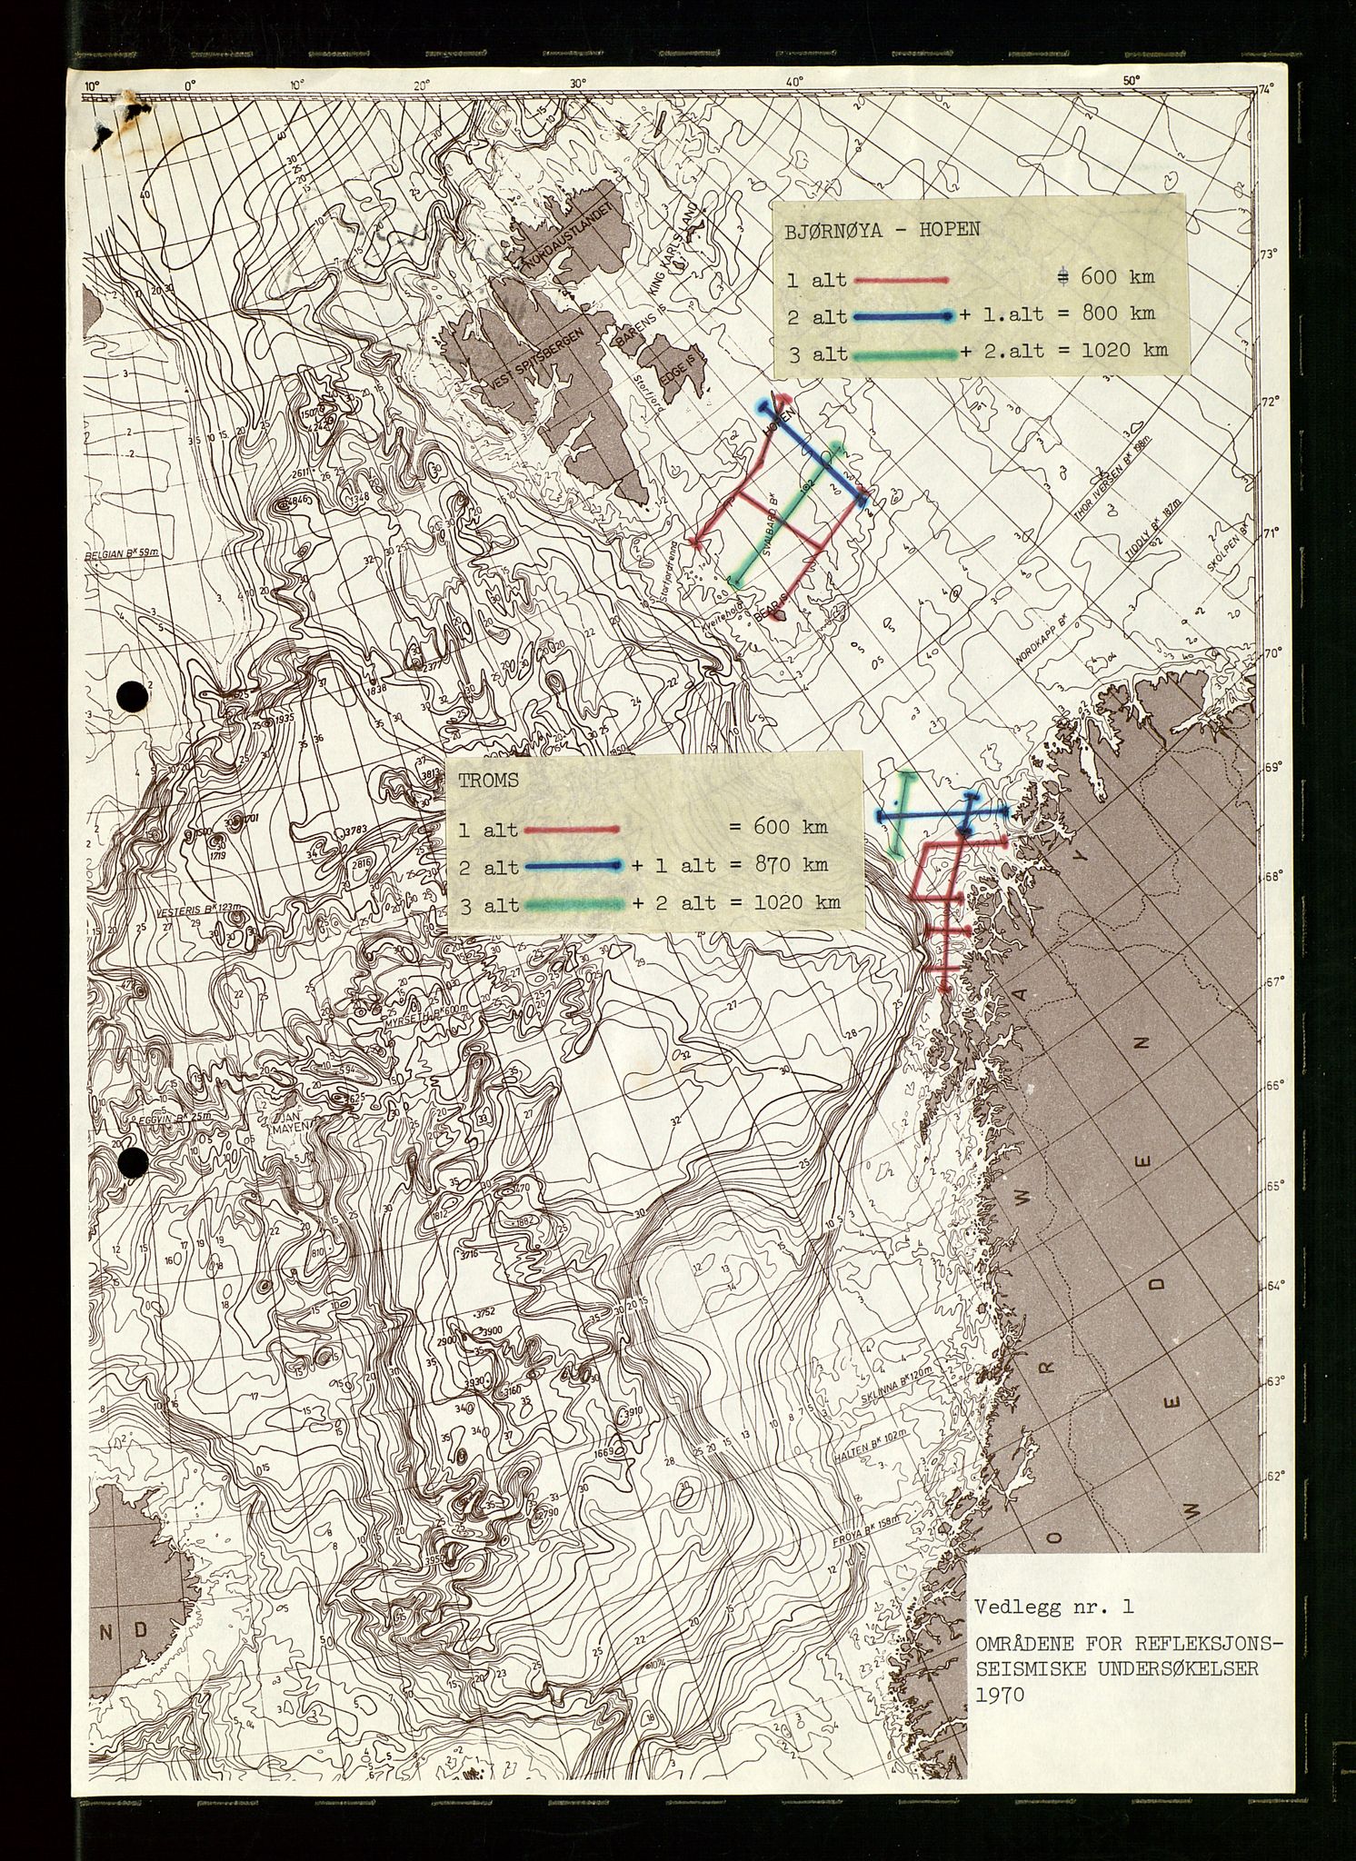The image size is (1356, 1861).
Task: Click the "74°" latitude label
Action: (1265, 90)
